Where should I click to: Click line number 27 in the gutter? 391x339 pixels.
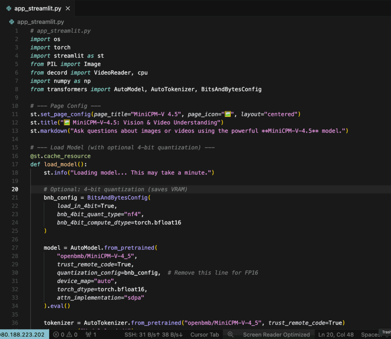tap(15, 247)
